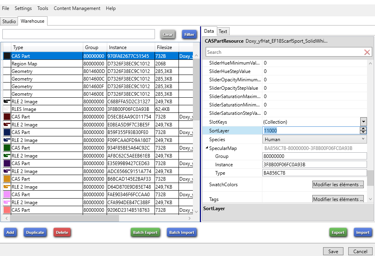This screenshot has width=375, height=256.
Task: Click navy swatch for CAS Part B59F355F93B30FE0
Action: 7,132
